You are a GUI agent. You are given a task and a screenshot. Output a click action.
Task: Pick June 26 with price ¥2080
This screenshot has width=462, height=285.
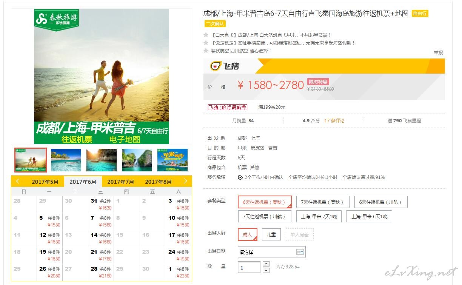tap(49, 273)
